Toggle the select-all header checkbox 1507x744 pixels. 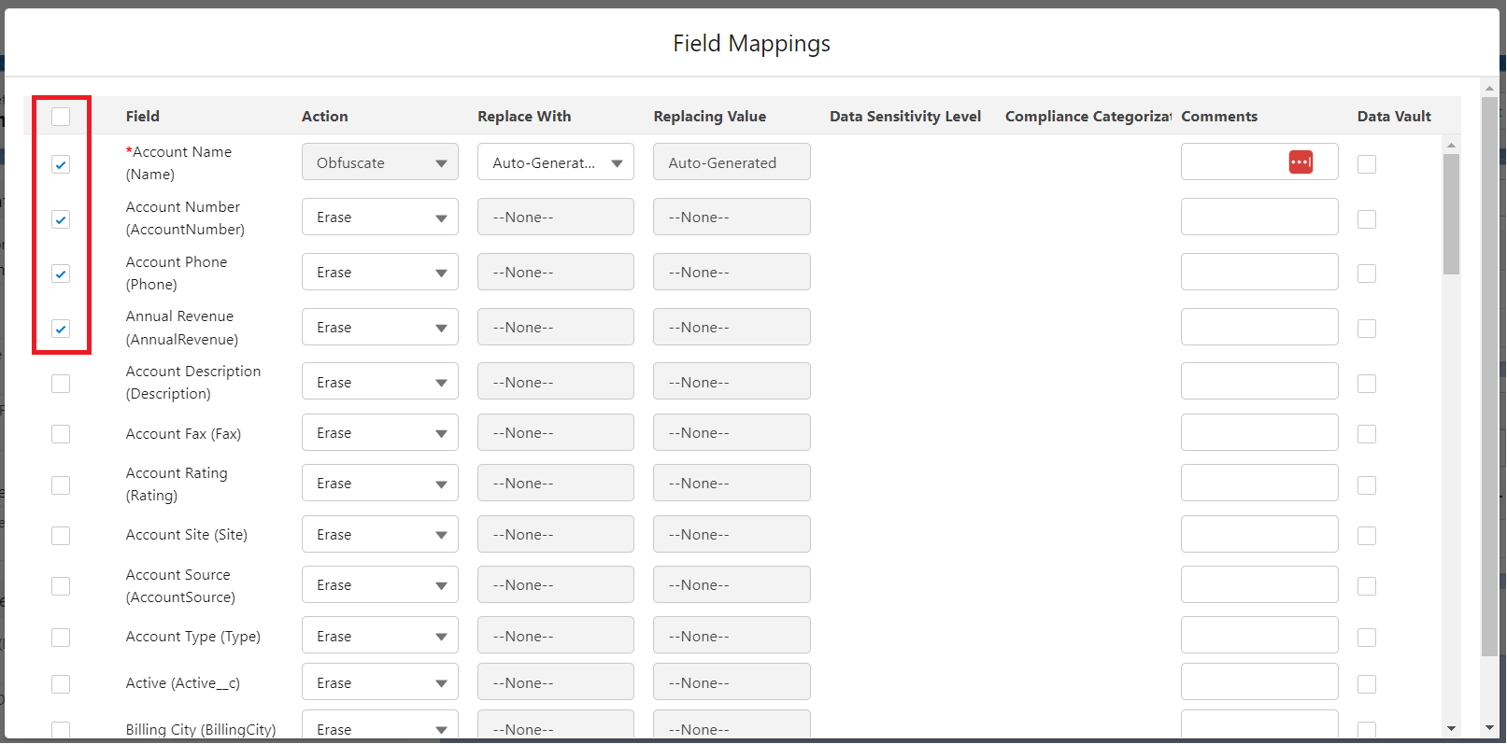tap(61, 117)
